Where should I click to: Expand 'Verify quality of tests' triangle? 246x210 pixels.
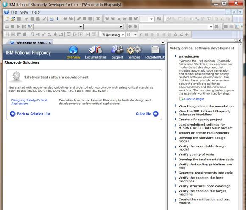(176, 154)
